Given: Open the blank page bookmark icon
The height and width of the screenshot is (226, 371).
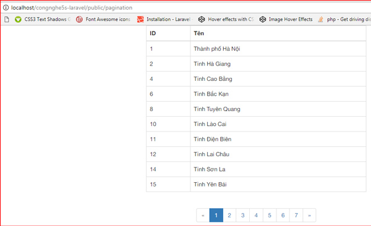Looking at the screenshot, I should [x=7, y=19].
